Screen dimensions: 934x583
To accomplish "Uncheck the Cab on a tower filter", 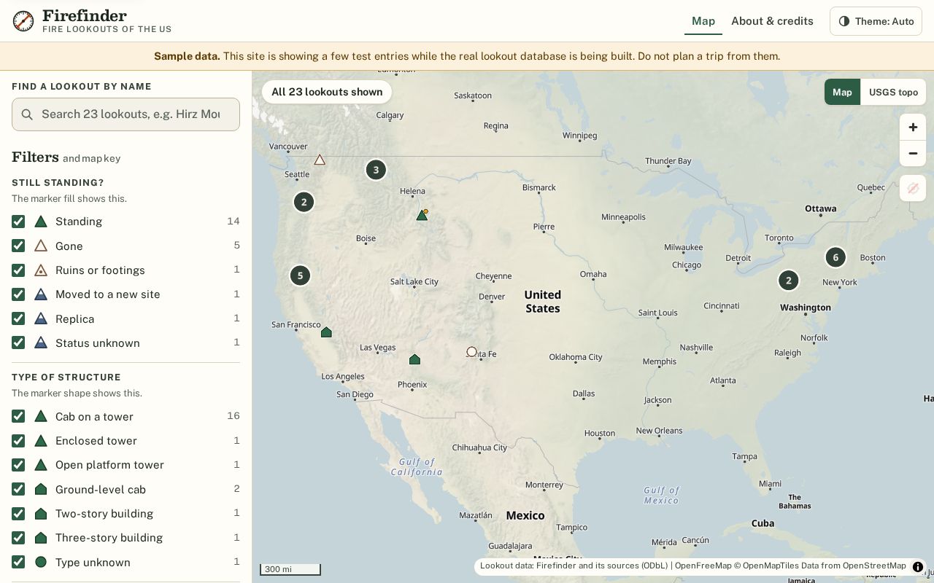I will 18,416.
